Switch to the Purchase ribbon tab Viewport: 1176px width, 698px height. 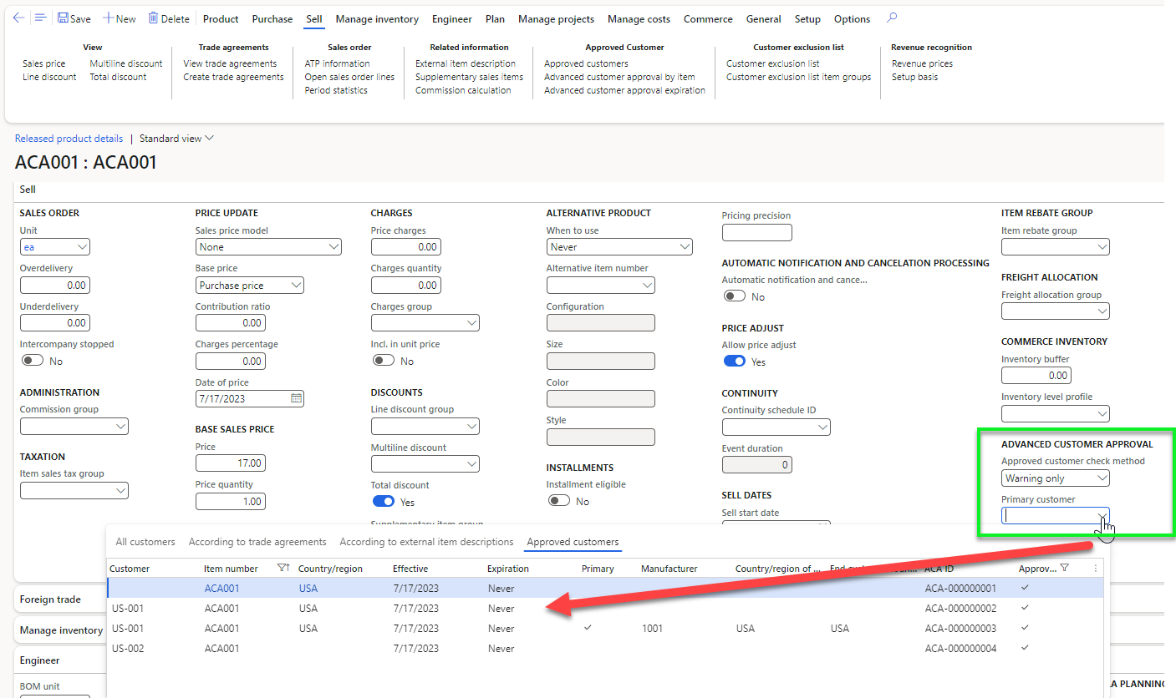pos(272,18)
